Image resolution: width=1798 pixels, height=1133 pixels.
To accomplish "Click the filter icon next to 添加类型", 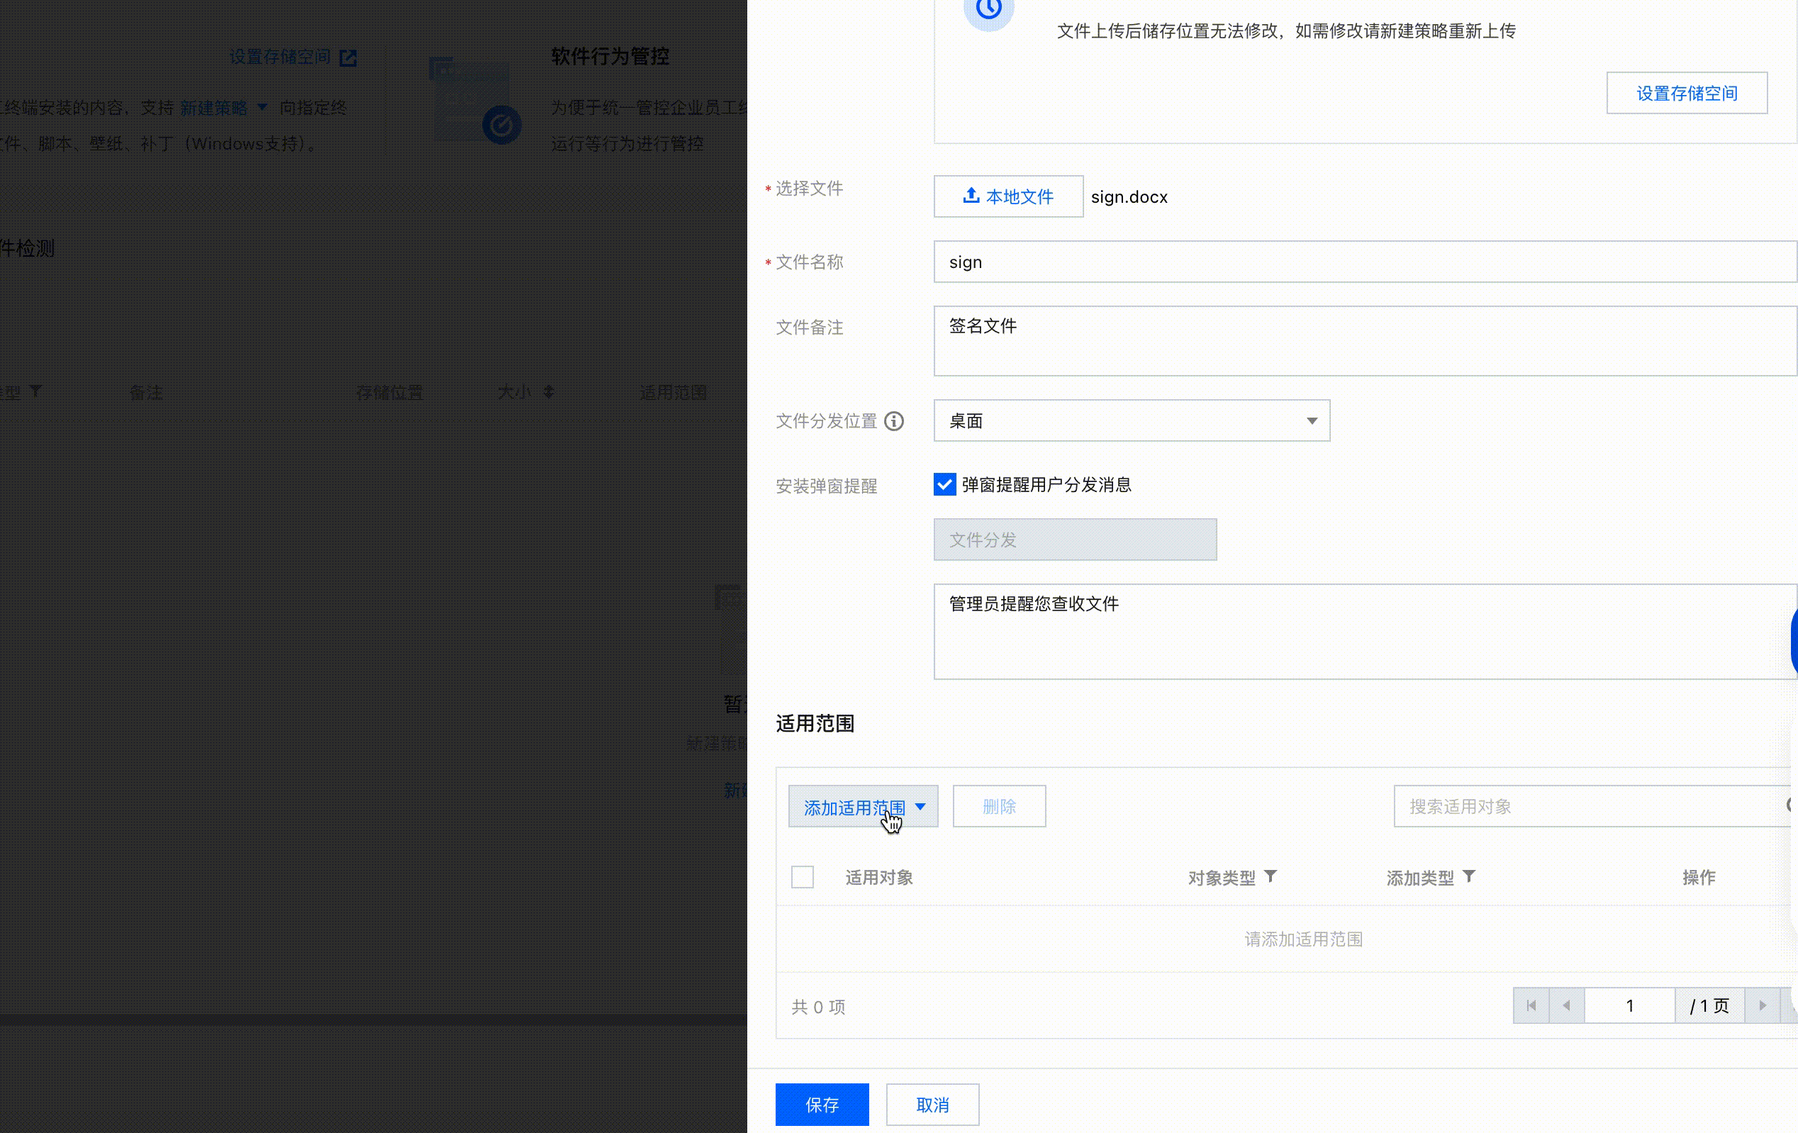I will pyautogui.click(x=1468, y=876).
